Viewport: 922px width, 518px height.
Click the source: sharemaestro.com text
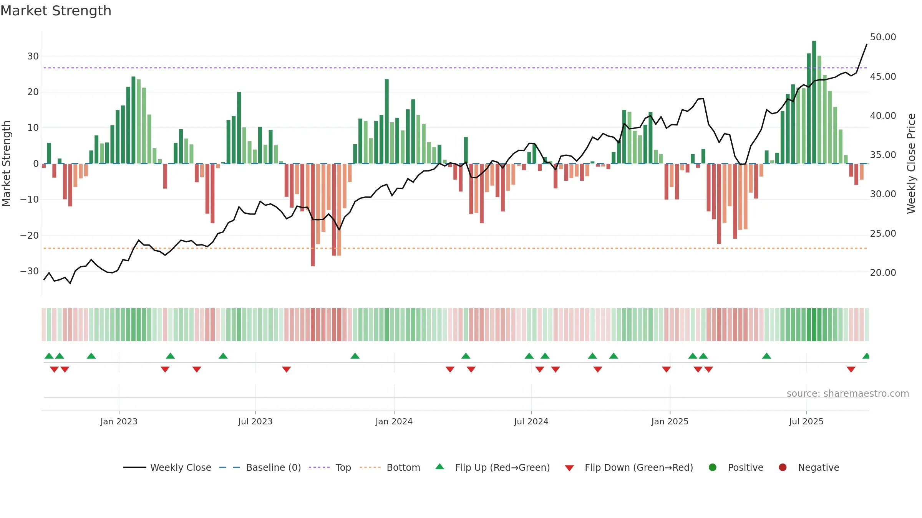tap(848, 393)
